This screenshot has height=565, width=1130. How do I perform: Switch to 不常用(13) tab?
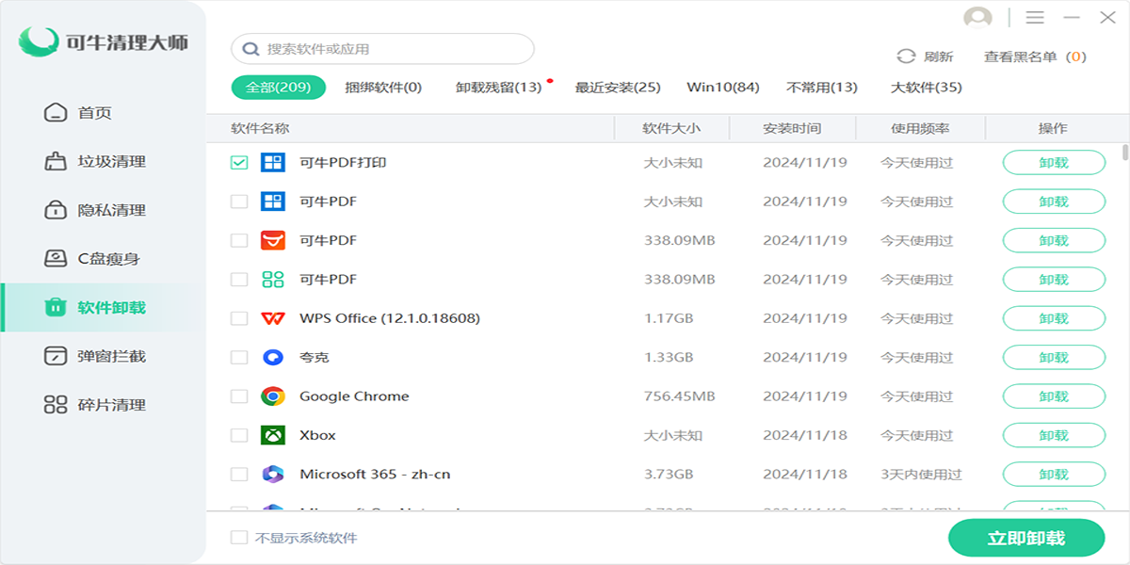click(822, 88)
